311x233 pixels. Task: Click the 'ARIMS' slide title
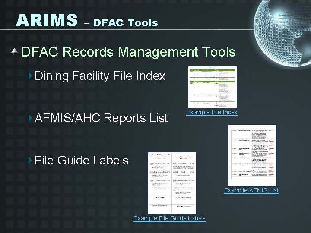click(47, 20)
